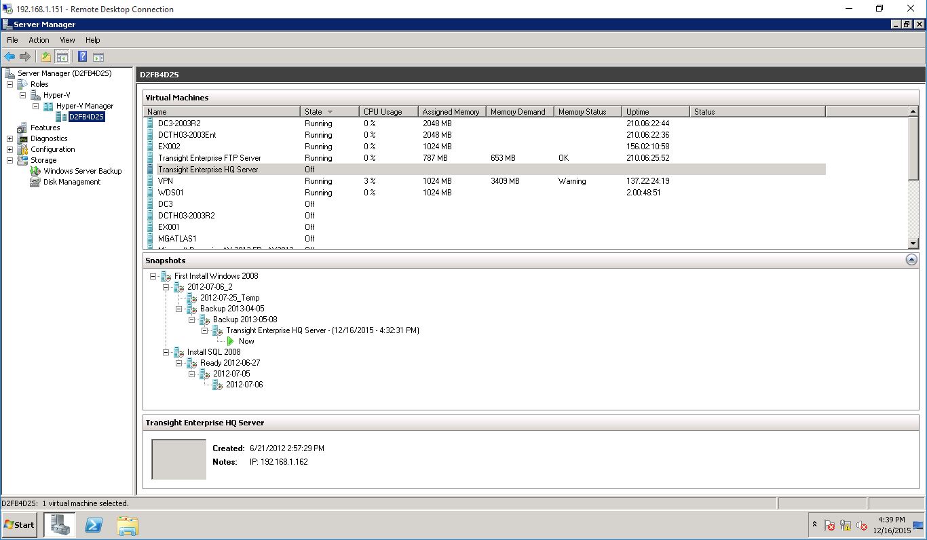Expand the Diagnostics tree node
Screen dimensions: 927x540
(10, 138)
